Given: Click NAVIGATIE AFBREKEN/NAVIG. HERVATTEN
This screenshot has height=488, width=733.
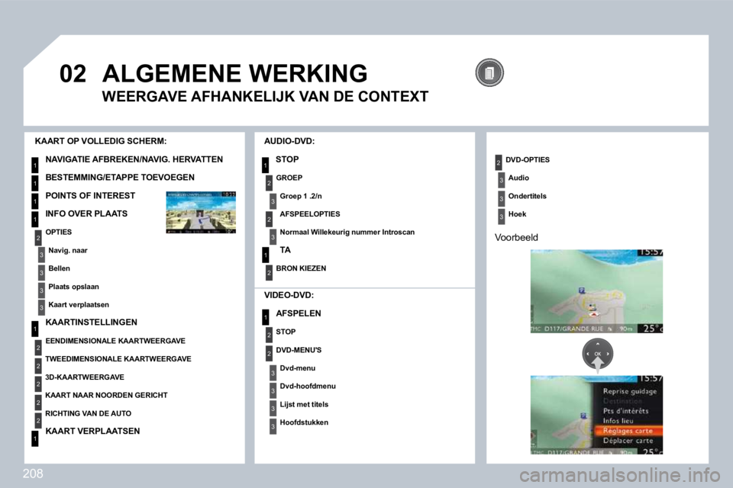Looking at the screenshot, I should tap(134, 159).
